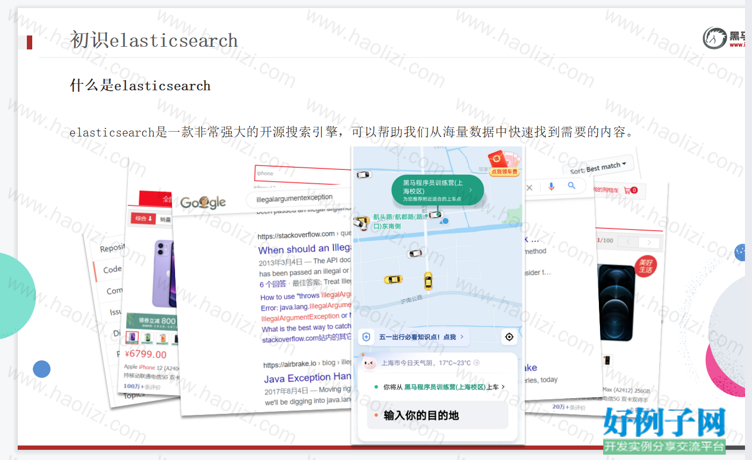Click the 领券立减 800 coupon banner
Screen dimensions: 752x460
pos(152,321)
